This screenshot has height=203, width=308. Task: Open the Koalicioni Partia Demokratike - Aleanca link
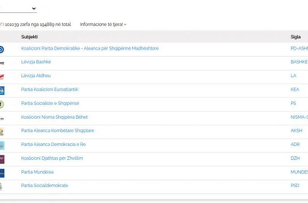90,48
